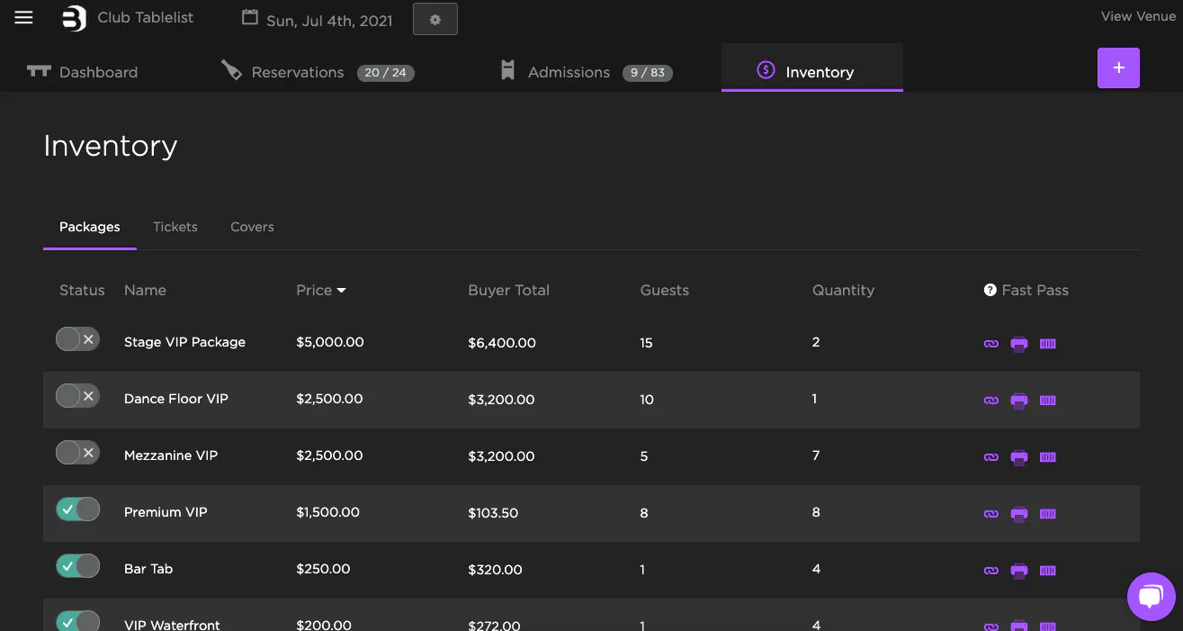
Task: Go to the Admissions tab
Action: pyautogui.click(x=569, y=72)
